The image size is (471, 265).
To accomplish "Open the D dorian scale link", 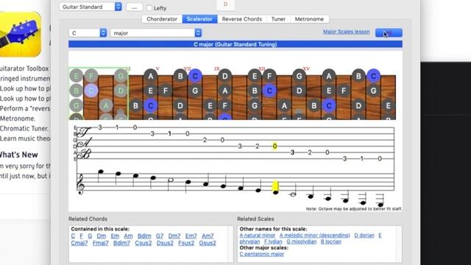I will 364,236.
